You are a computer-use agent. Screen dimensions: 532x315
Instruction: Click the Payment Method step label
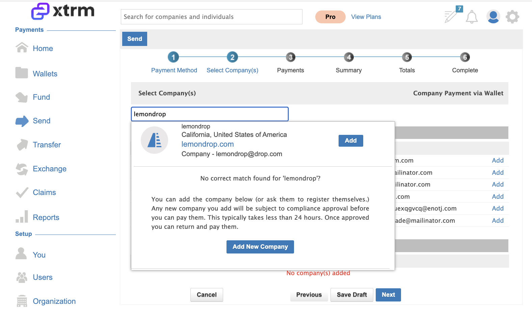tap(174, 70)
